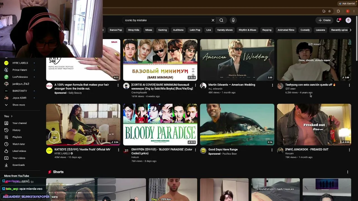This screenshot has width=358, height=201.
Task: Open Playlists in sidebar
Action: coord(20,137)
